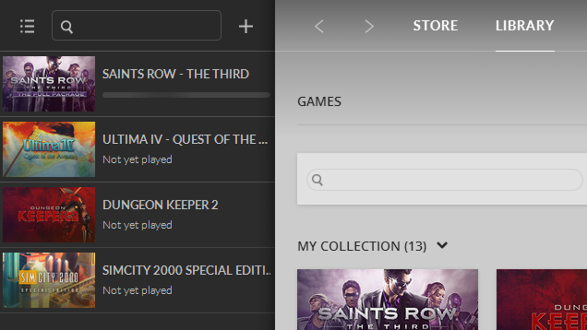Open Saints Row The Third collection cover
The image size is (587, 330).
click(x=387, y=299)
